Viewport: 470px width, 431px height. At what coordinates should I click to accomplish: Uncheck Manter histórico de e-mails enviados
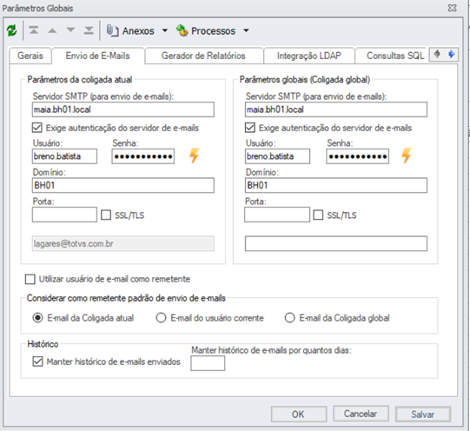click(37, 361)
